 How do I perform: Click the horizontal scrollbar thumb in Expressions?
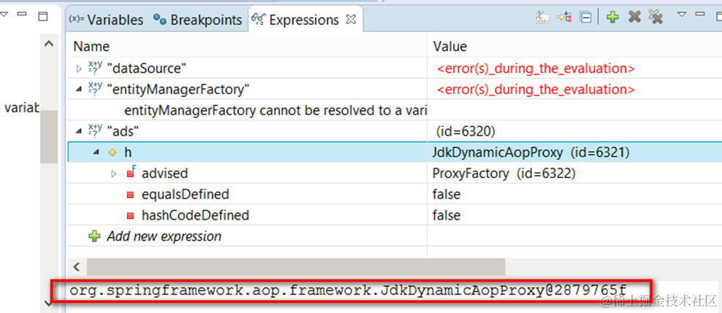[296, 266]
